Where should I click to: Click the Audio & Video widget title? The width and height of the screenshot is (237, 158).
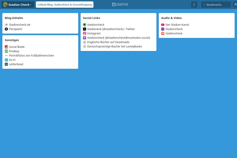[x=172, y=18]
